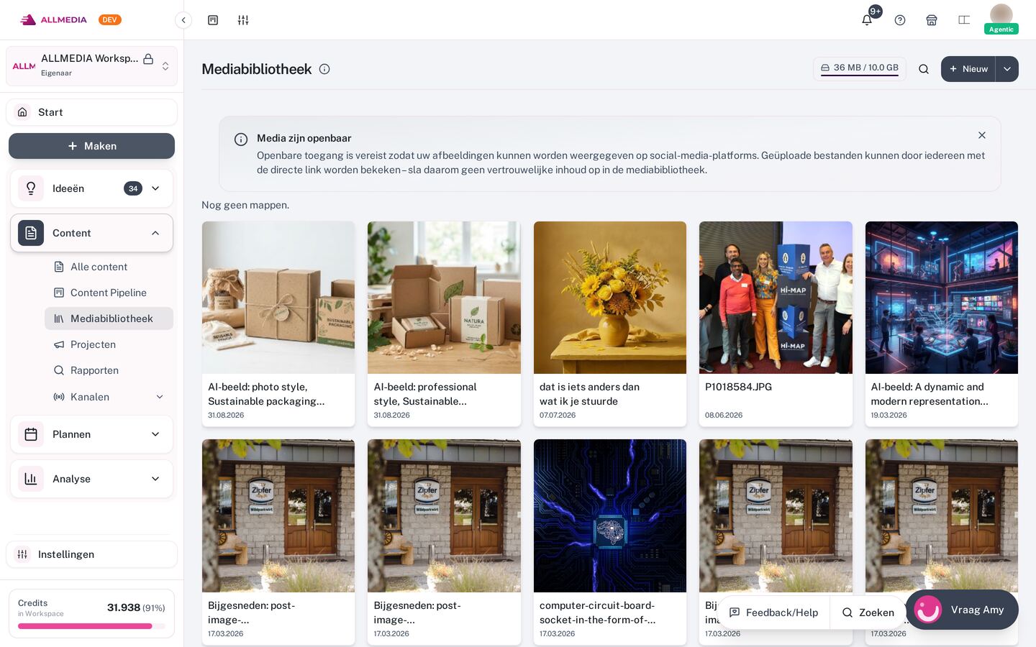Click the ALLMEDIA logo
The width and height of the screenshot is (1036, 647).
53,20
